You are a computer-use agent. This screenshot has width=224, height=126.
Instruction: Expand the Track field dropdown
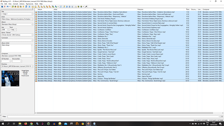click(16, 30)
